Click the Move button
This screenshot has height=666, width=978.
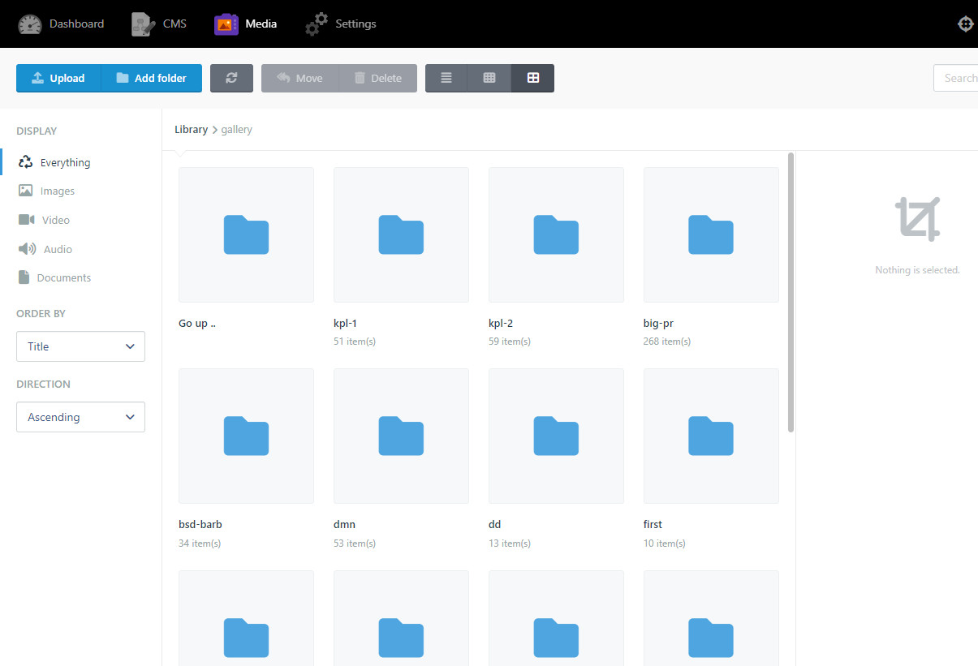(300, 78)
